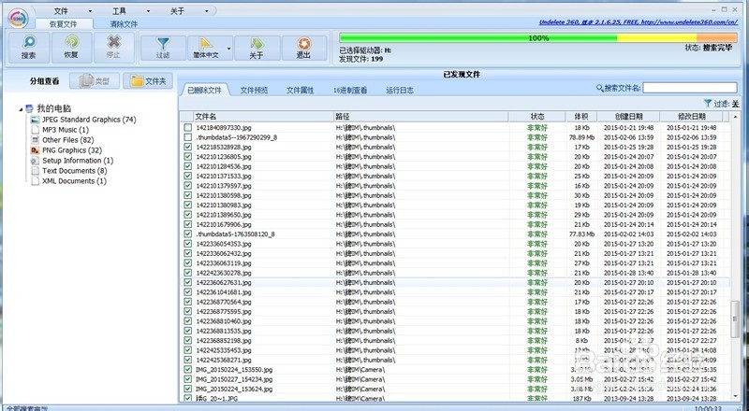The height and width of the screenshot is (411, 749).
Task: Click the 搜索文件名 search input field
Action: point(690,88)
